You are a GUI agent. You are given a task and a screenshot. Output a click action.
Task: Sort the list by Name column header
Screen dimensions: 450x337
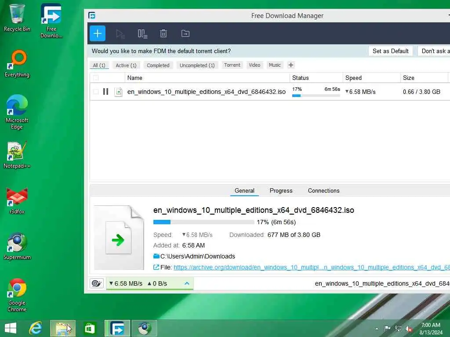207,78
